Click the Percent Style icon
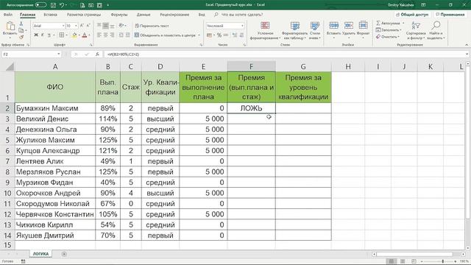The width and height of the screenshot is (471, 265). point(219,35)
